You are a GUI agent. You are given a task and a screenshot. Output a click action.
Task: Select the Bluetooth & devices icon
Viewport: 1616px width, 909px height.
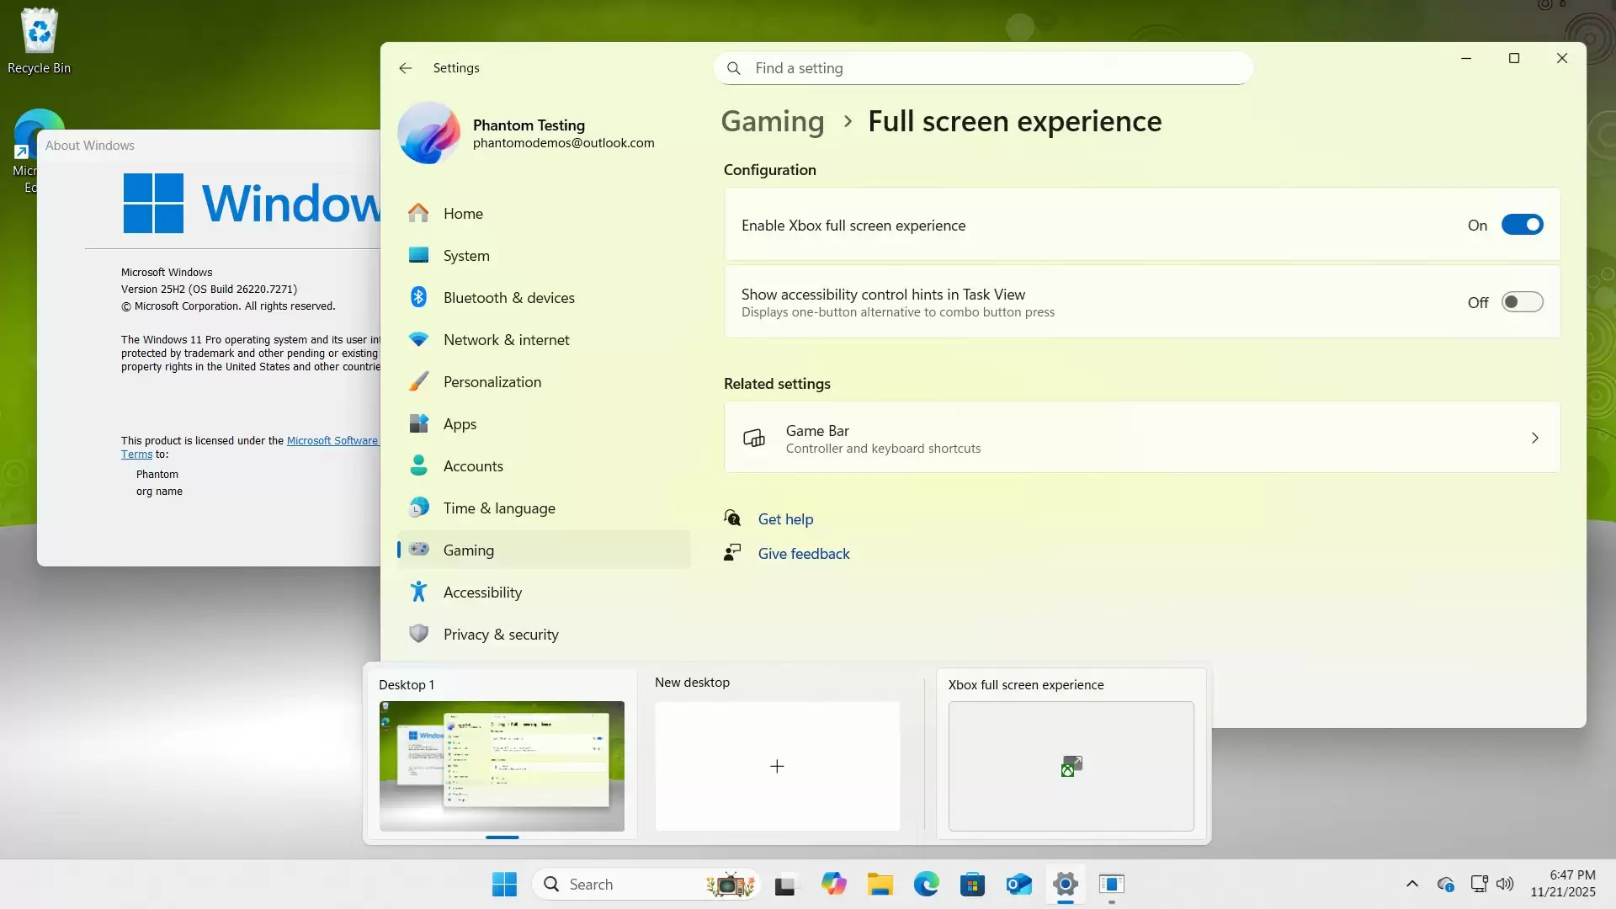click(418, 296)
